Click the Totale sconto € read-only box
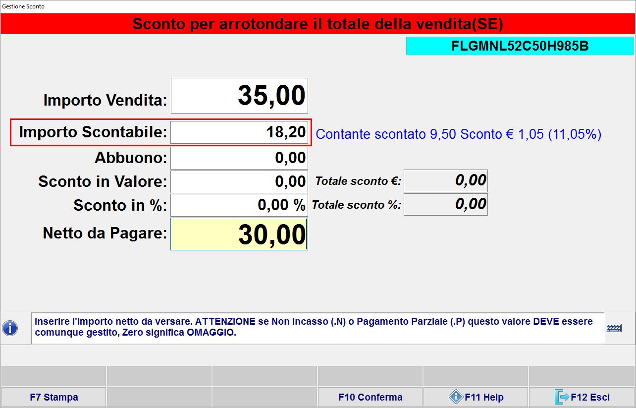The width and height of the screenshot is (636, 408). pyautogui.click(x=445, y=181)
